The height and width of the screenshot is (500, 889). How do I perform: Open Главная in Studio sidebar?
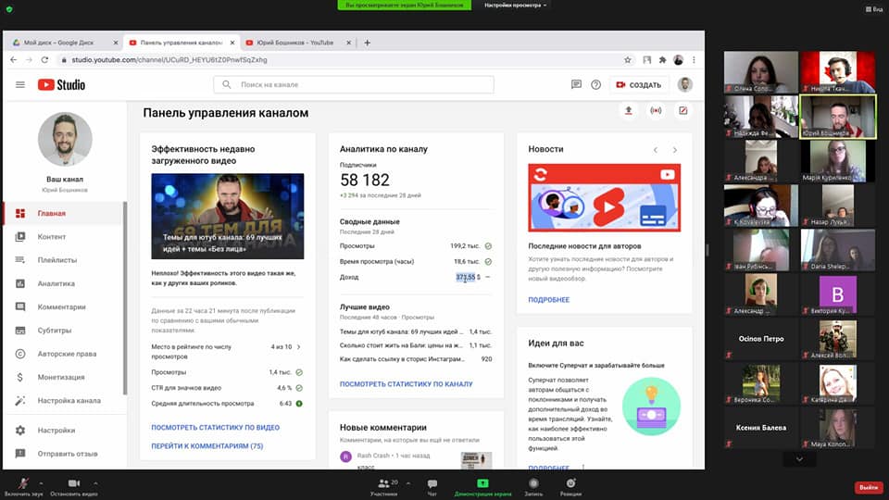click(63, 213)
